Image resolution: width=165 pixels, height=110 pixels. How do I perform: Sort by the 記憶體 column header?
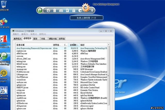(74, 45)
